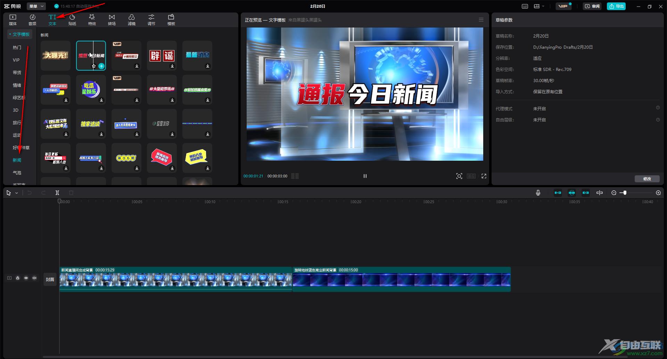Open preview panel hamburger menu
The height and width of the screenshot is (359, 667).
coord(481,20)
